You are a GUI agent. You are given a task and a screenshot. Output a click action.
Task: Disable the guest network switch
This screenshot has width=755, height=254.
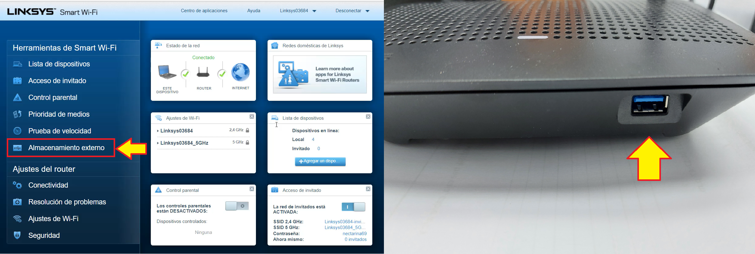tap(353, 207)
